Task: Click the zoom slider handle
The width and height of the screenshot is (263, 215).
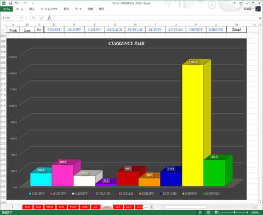Action: (x=235, y=212)
